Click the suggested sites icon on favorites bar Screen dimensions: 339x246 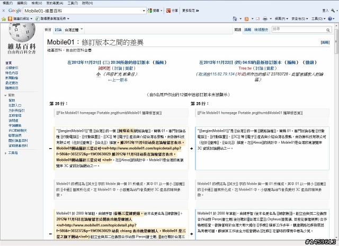click(10, 19)
